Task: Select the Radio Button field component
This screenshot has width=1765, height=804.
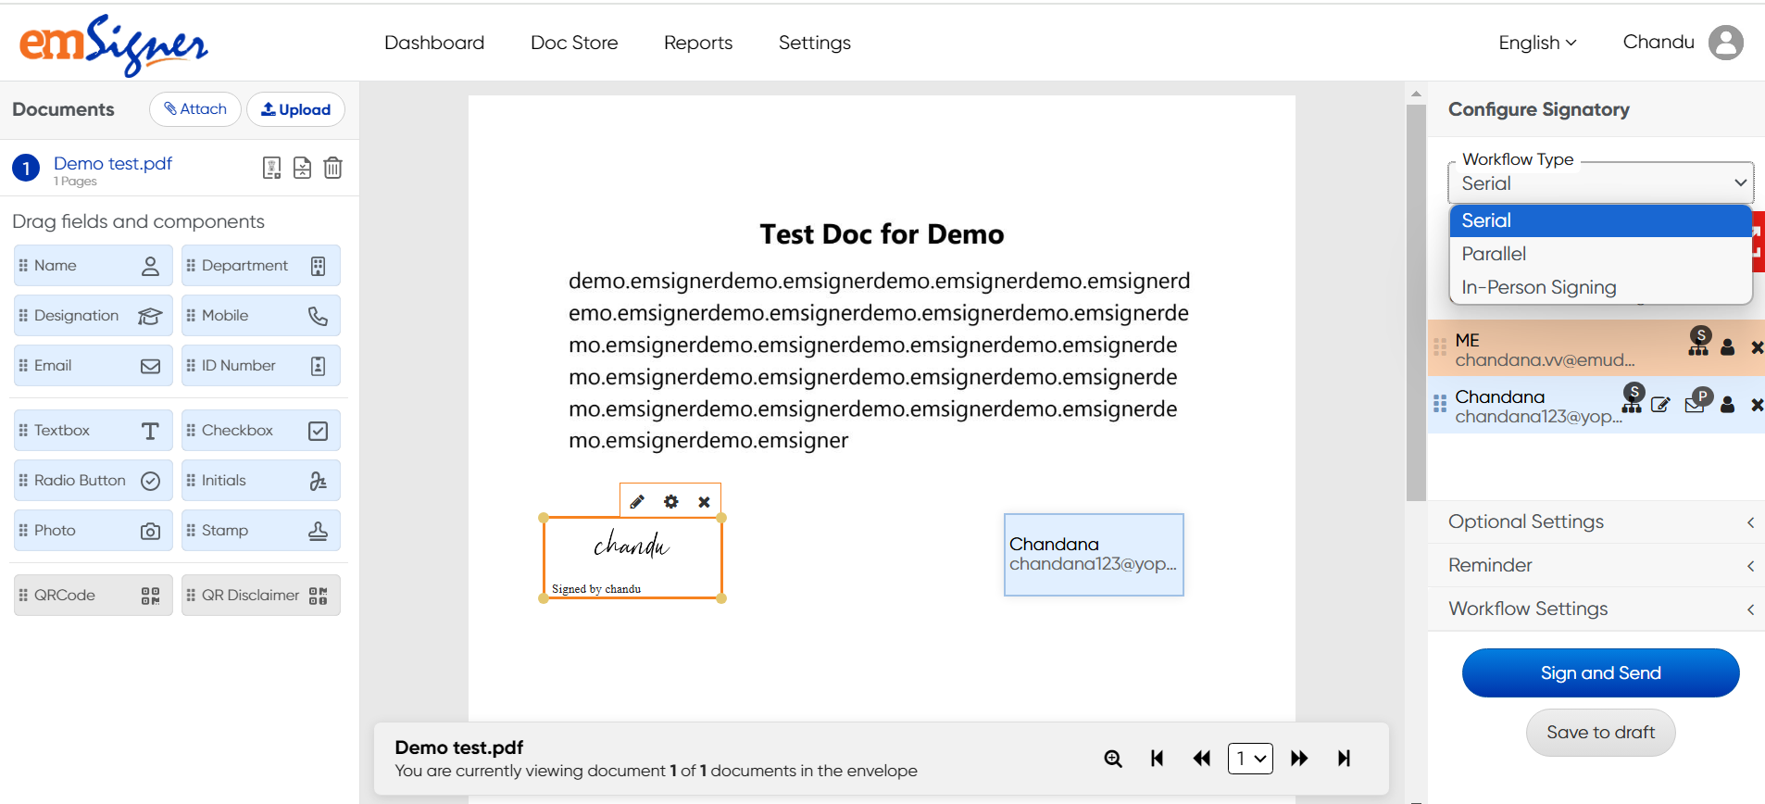Action: tap(93, 481)
